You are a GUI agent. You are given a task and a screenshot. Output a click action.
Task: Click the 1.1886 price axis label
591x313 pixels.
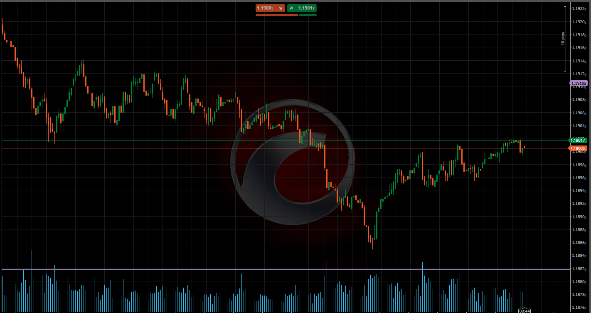click(579, 243)
